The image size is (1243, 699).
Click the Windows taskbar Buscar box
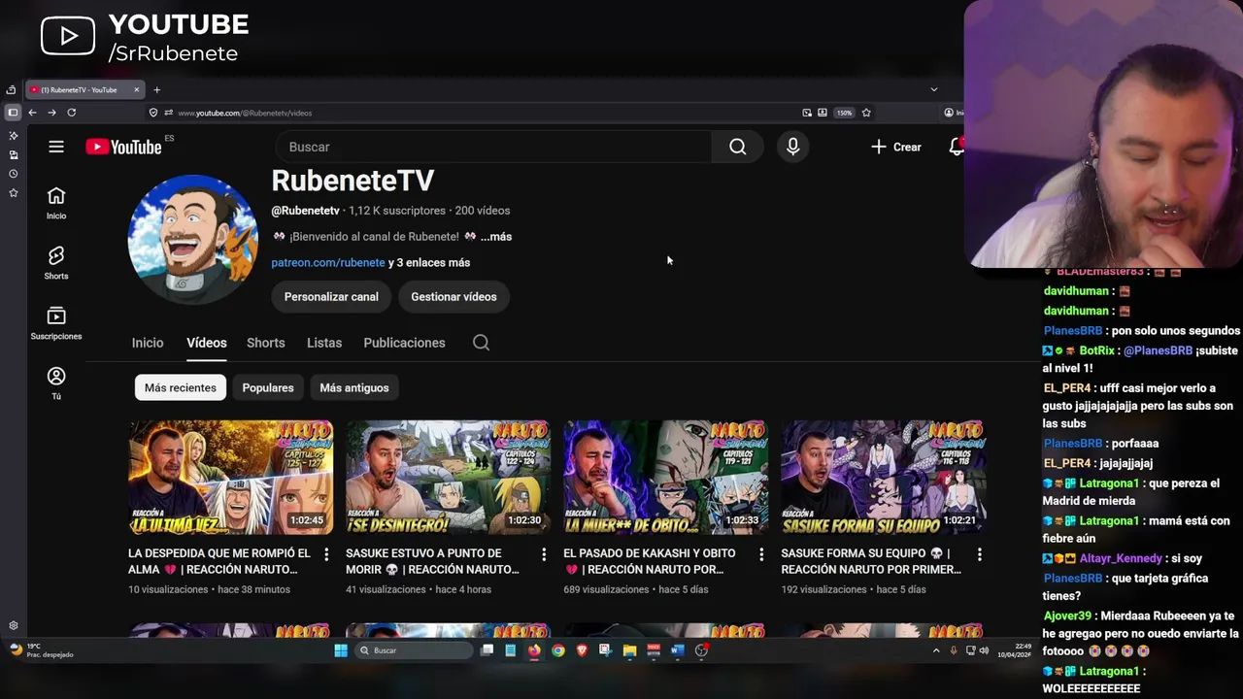(413, 650)
